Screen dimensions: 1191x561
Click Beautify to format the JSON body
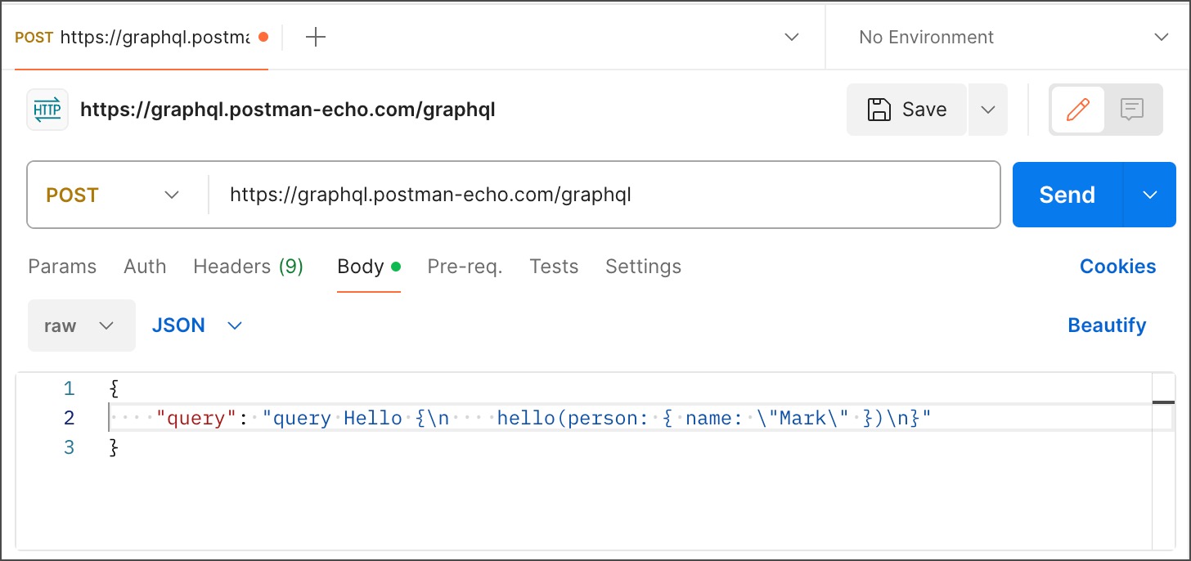[x=1107, y=325]
